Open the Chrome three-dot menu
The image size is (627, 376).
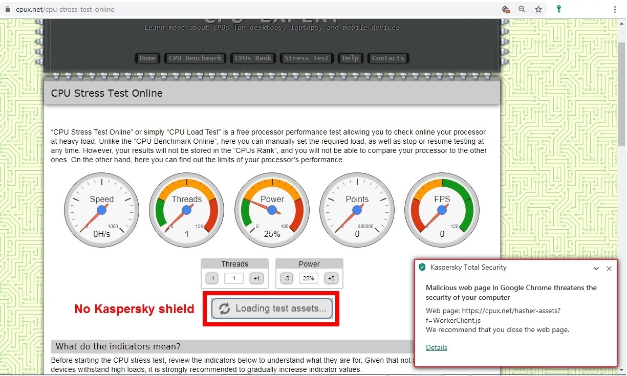pos(615,9)
